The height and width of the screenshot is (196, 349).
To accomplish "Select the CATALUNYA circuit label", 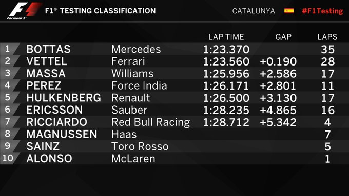I will 254,11.
